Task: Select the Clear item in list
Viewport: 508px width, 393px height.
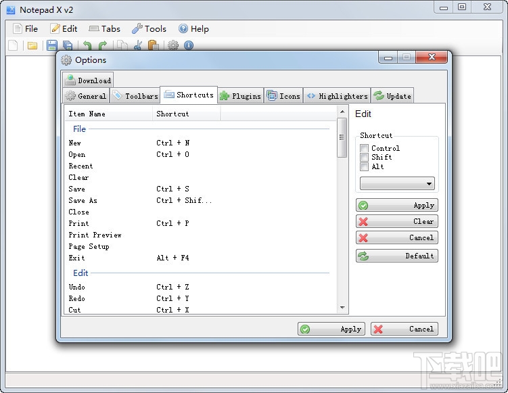Action: (200, 177)
